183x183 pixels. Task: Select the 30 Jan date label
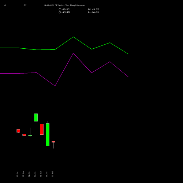pos(23,174)
